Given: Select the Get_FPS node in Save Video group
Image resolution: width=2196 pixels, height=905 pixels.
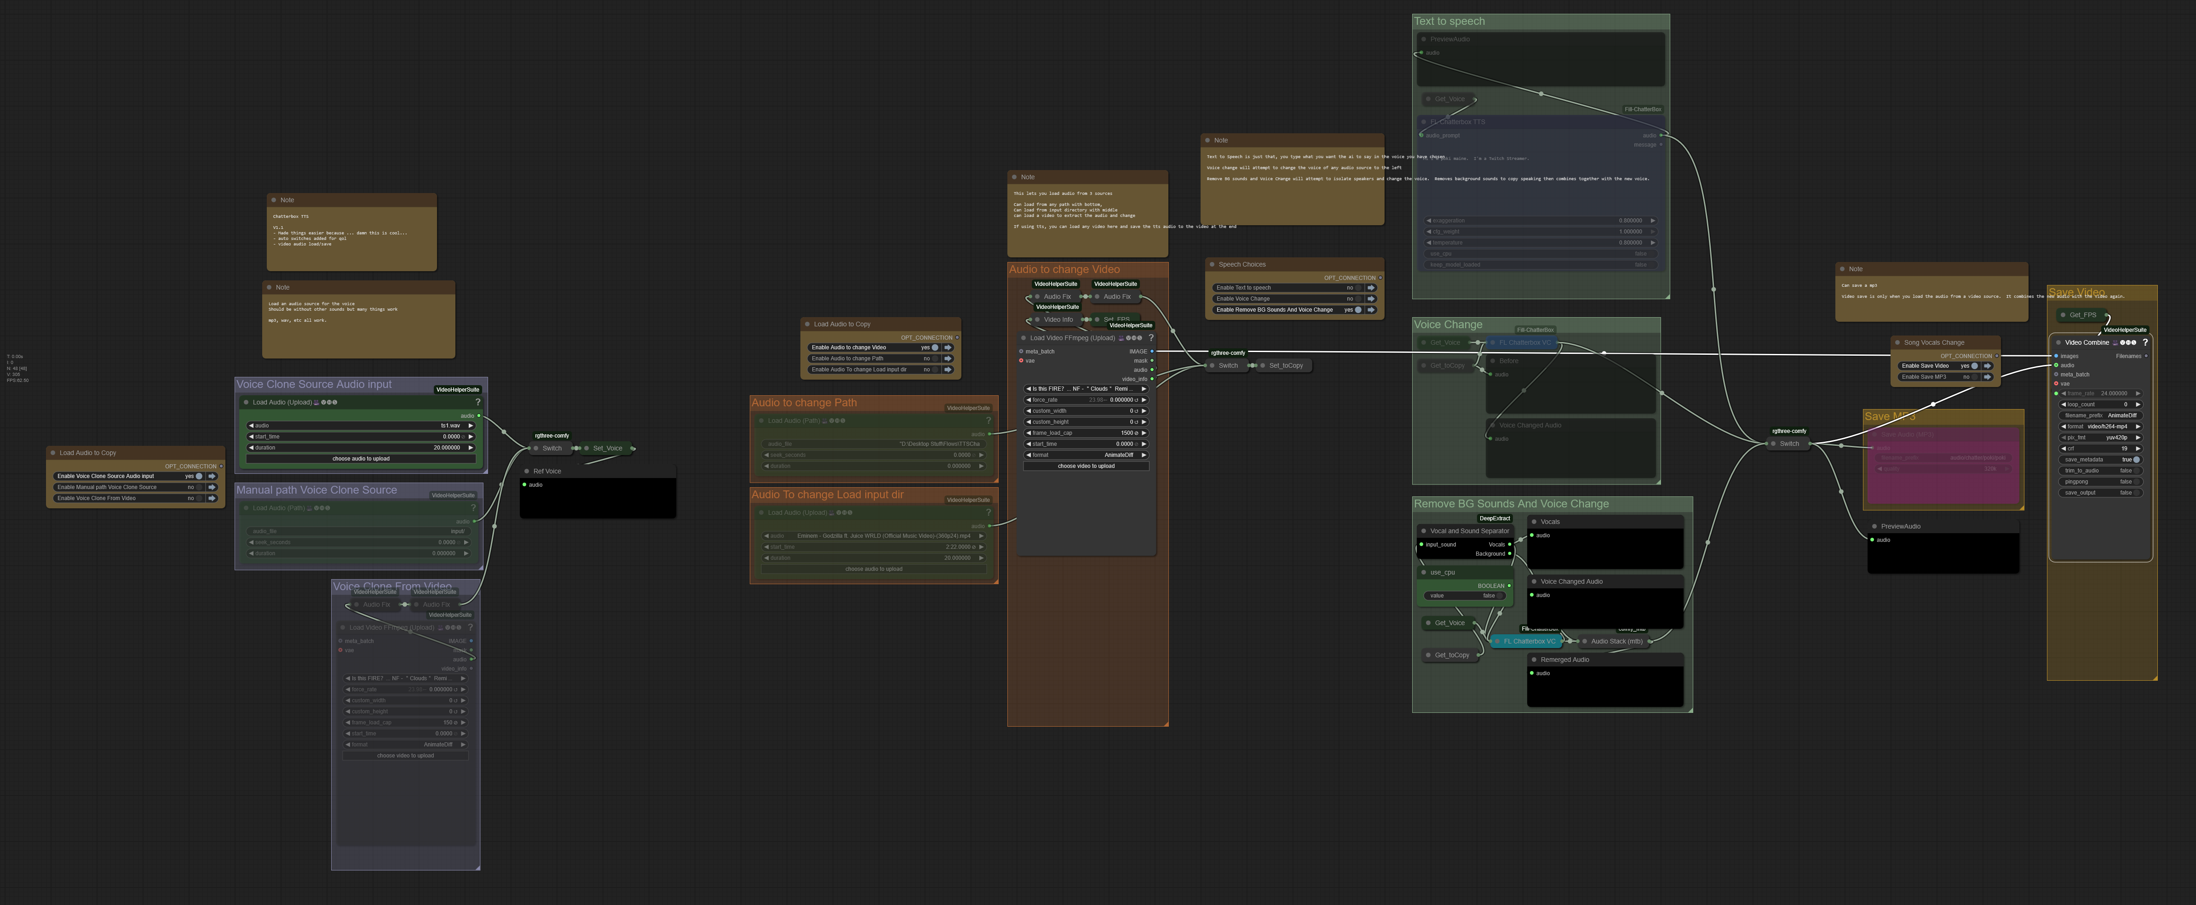Looking at the screenshot, I should (2082, 315).
